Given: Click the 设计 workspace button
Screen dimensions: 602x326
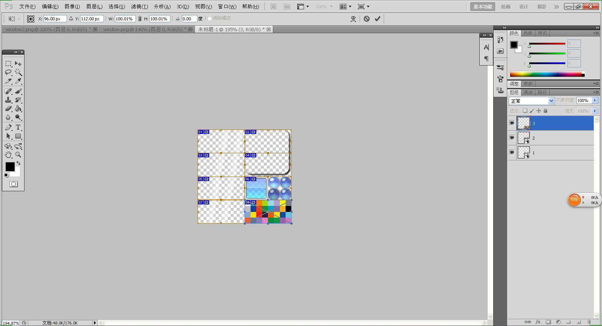Looking at the screenshot, I should [x=524, y=7].
